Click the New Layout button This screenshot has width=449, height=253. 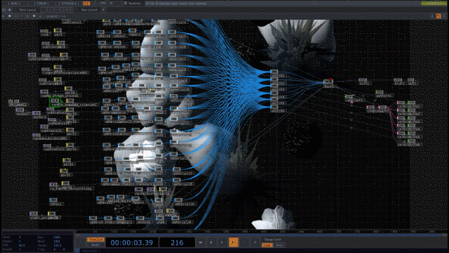[x=89, y=10]
